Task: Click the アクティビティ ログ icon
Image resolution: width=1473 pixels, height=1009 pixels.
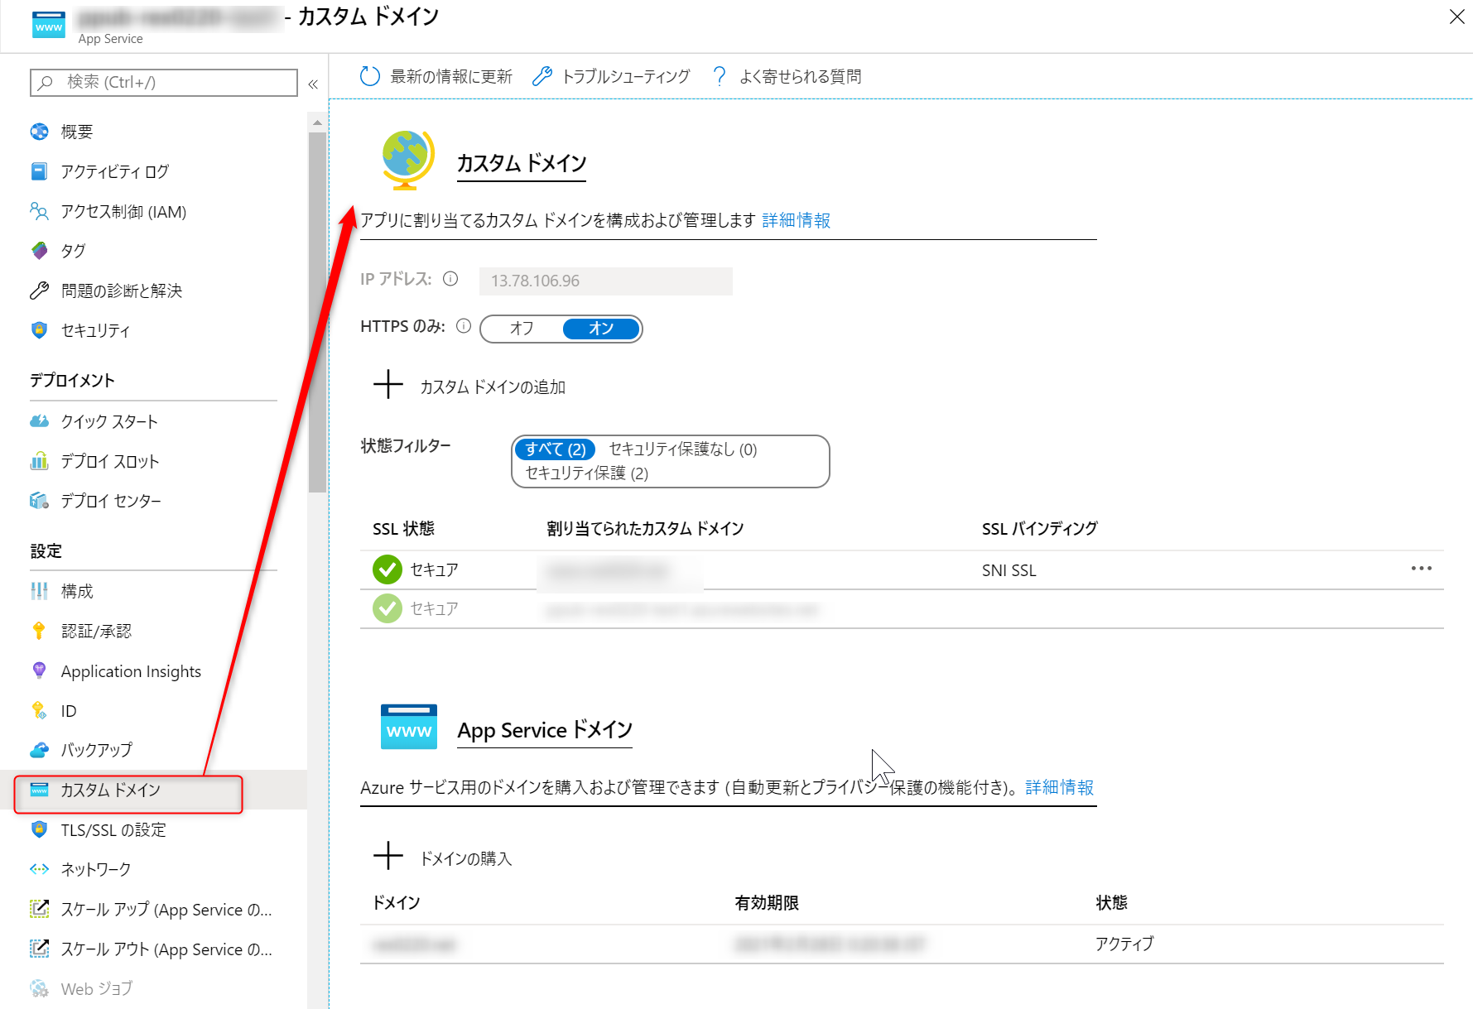Action: (x=39, y=171)
